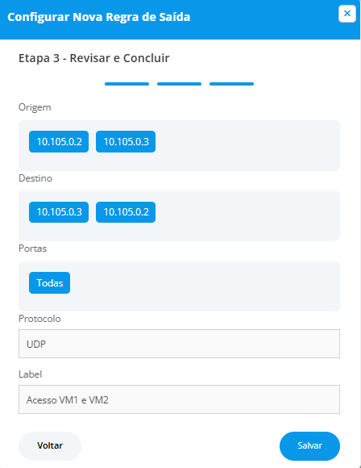Screen dimensions: 361x468
Task: Close the Configurar Nova Regra de Saída dialog
Action: coord(347,14)
